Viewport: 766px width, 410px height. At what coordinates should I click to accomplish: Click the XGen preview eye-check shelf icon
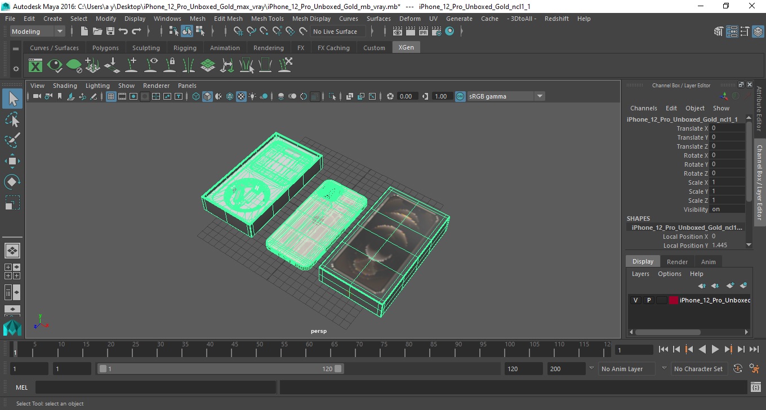[55, 66]
